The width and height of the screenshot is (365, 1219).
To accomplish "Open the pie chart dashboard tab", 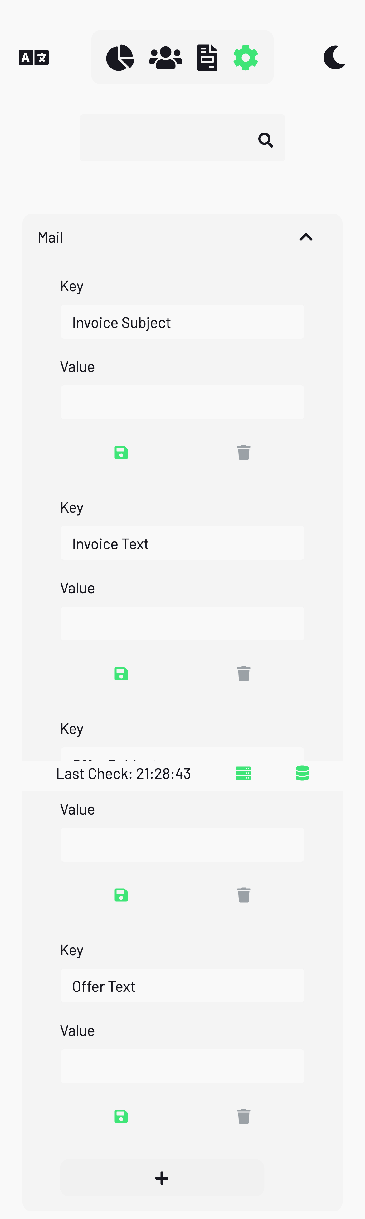I will (120, 58).
